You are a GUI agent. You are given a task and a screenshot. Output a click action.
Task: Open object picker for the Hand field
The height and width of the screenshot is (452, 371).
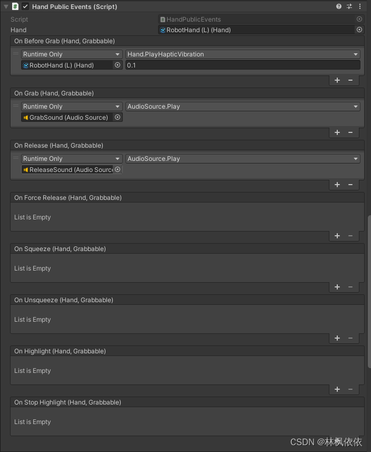point(359,30)
